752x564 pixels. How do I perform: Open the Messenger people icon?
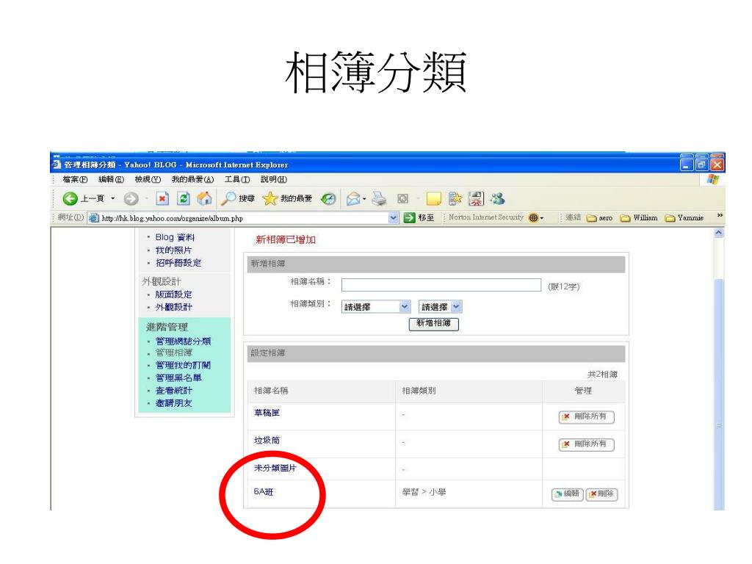498,198
